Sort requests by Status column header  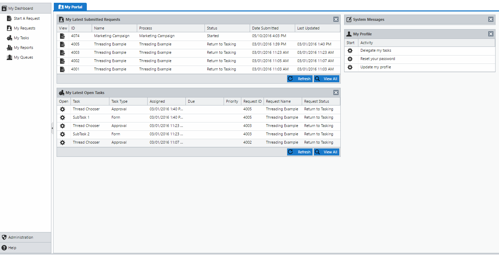[x=227, y=28]
